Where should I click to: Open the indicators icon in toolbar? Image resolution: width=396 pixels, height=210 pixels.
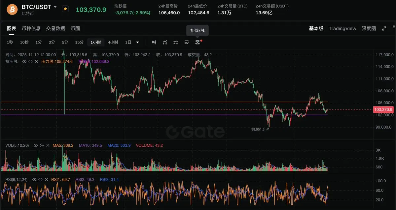(165, 42)
